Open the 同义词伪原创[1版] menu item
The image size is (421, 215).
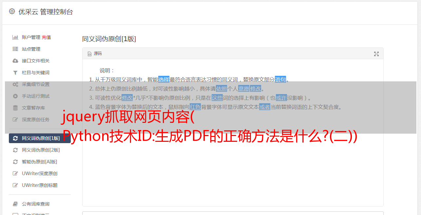coord(40,138)
